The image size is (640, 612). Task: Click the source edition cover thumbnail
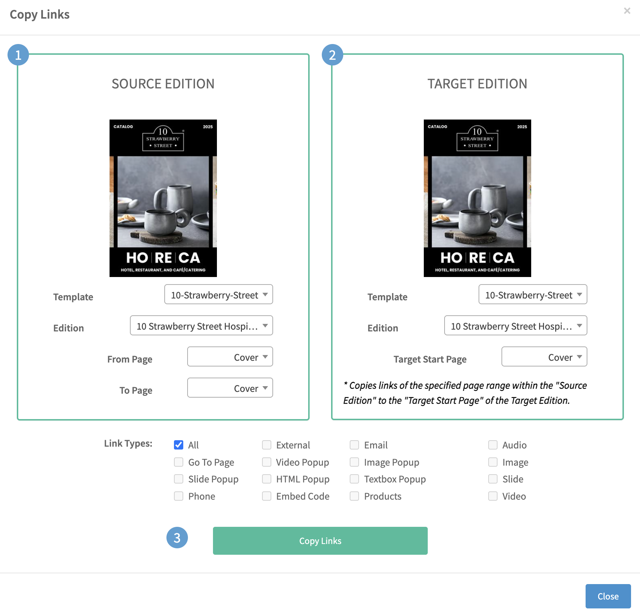tap(163, 198)
